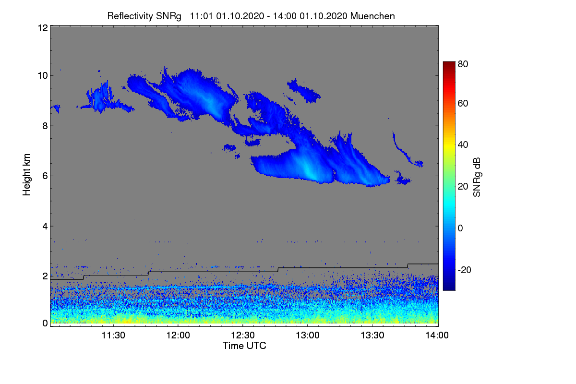
Task: Click the colorbar value -20
Action: point(465,270)
